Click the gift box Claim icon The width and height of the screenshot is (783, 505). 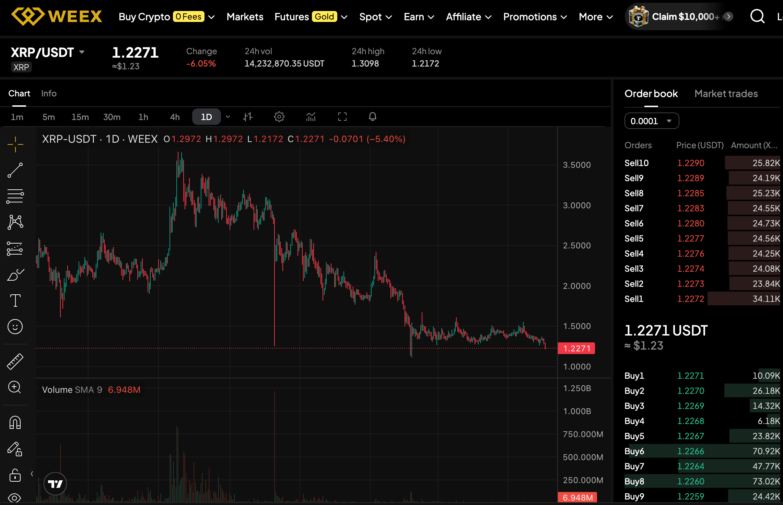tap(638, 16)
